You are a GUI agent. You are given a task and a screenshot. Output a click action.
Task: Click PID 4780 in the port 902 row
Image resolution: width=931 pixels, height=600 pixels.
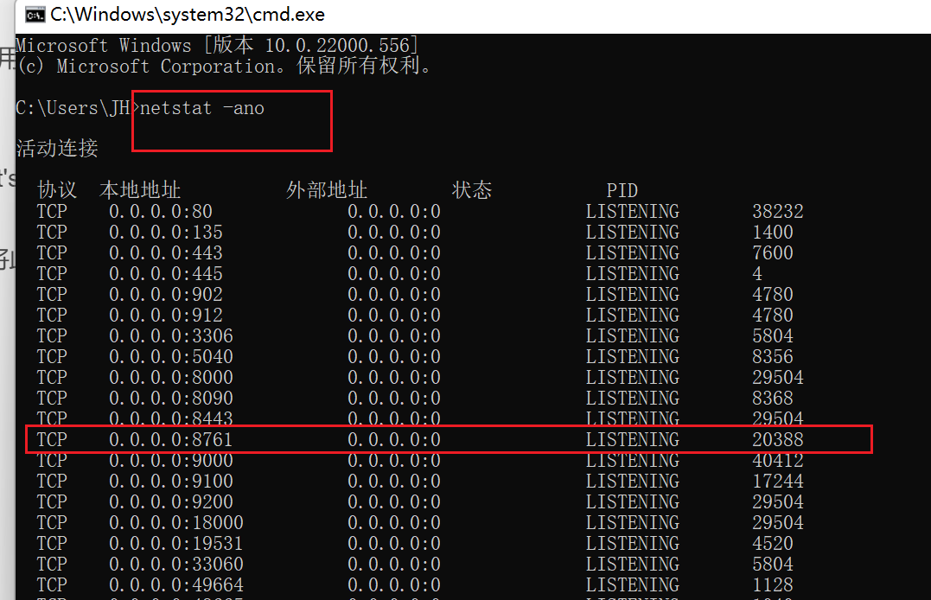[773, 295]
